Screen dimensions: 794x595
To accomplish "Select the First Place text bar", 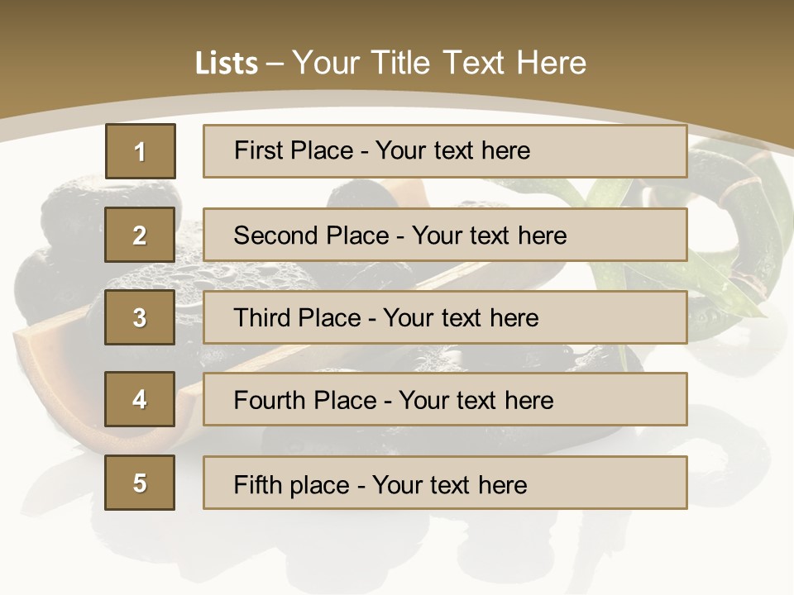I will click(x=445, y=151).
